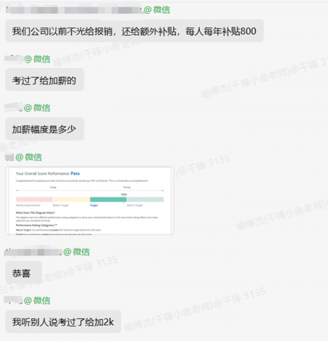
Task: Click the @微信 label above "加薪幅度是多少"
Action: [x=37, y=108]
